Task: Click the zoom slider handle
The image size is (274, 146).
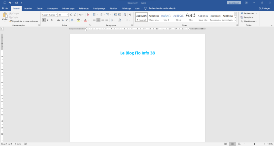Action: tap(254, 144)
